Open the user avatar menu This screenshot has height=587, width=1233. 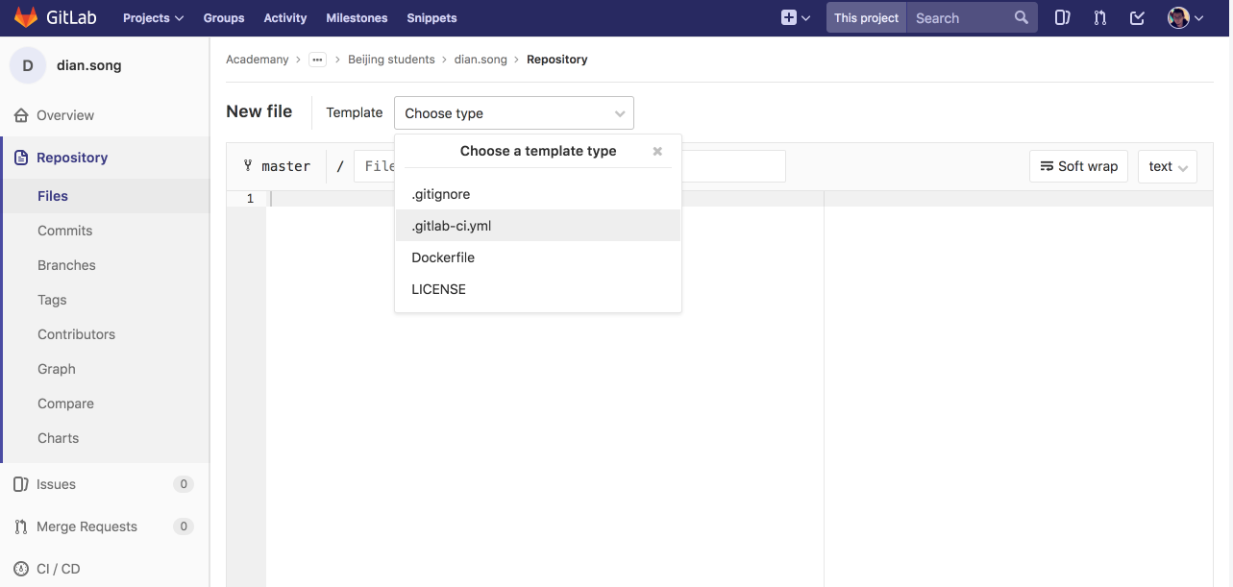click(x=1185, y=17)
